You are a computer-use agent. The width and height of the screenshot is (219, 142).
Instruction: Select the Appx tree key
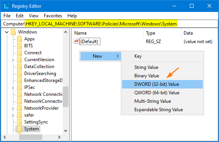30,39
